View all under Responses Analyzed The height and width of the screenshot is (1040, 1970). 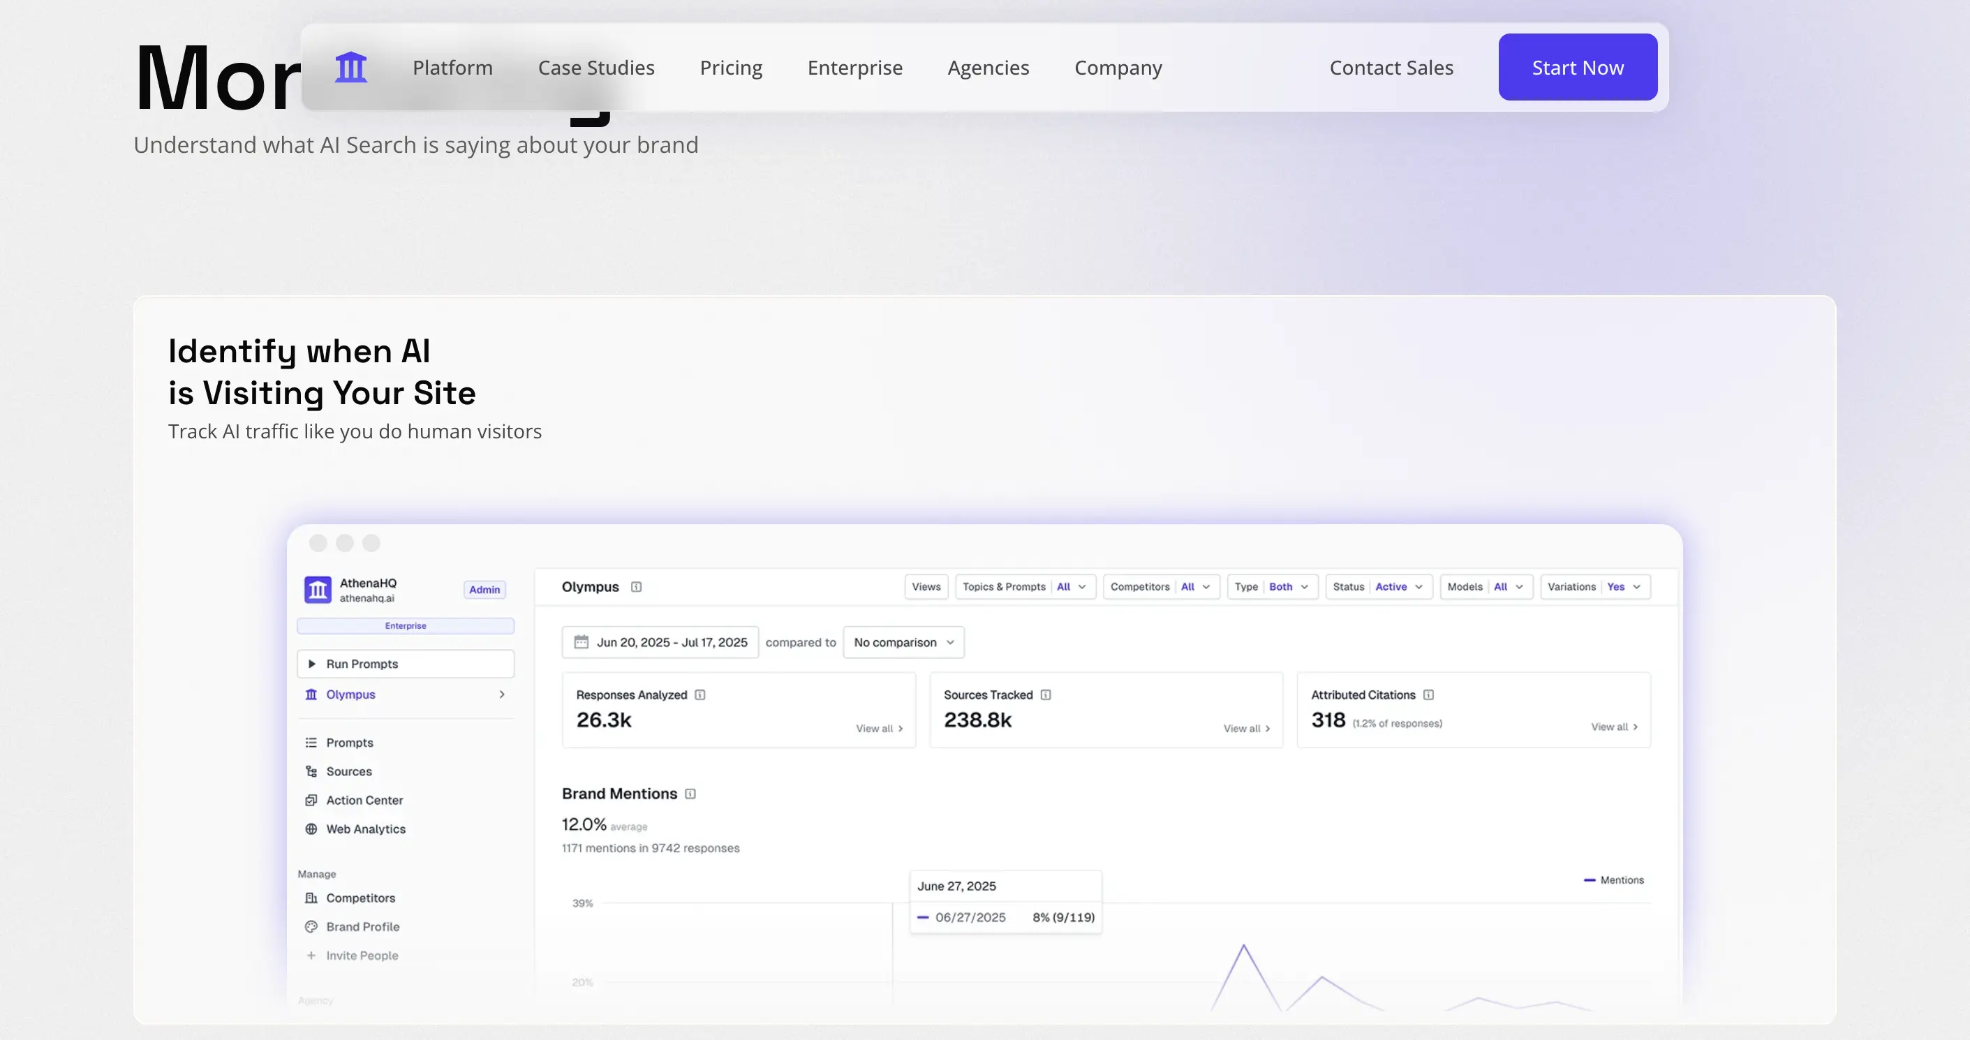pyautogui.click(x=879, y=728)
